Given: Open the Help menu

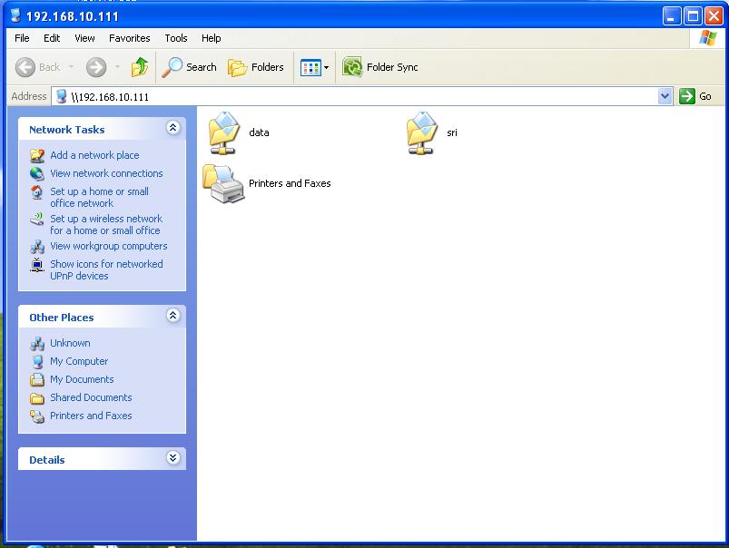Looking at the screenshot, I should click(212, 38).
